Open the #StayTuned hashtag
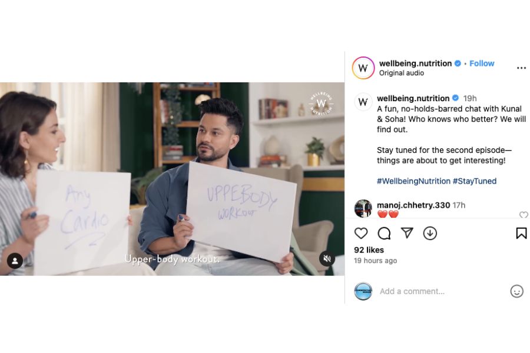 475,181
